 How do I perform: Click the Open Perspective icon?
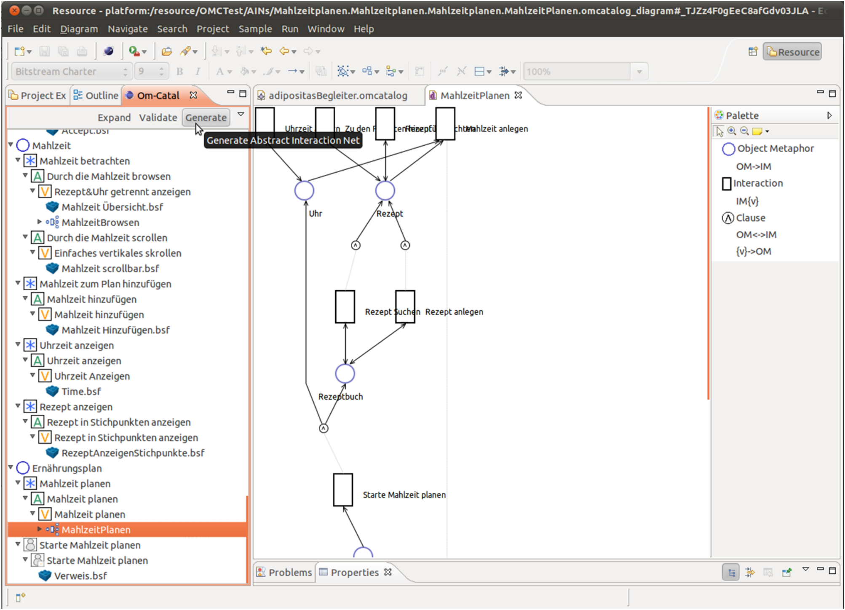(x=753, y=52)
